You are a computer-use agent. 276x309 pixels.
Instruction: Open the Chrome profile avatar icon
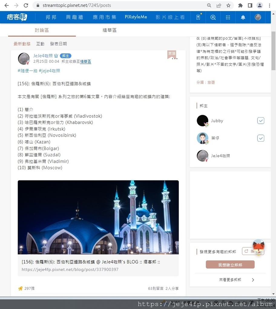260,5
